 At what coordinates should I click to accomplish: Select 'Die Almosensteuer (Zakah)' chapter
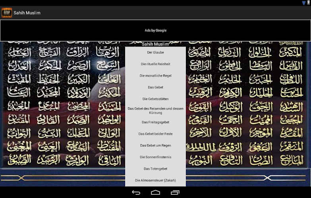point(156,181)
